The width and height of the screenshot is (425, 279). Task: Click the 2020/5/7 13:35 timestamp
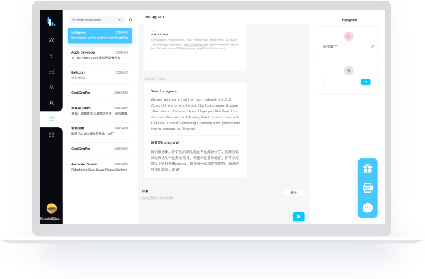click(x=154, y=79)
